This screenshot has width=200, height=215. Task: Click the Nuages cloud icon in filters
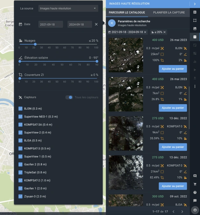[x=20, y=40]
